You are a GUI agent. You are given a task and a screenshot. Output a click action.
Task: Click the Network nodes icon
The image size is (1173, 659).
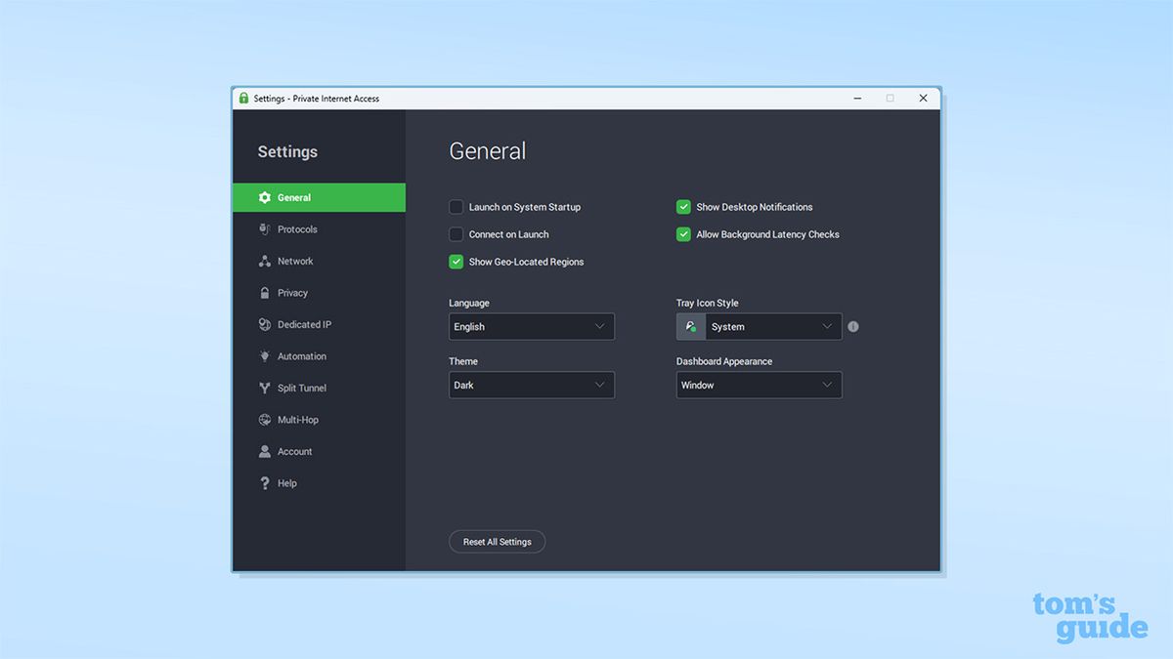tap(265, 261)
